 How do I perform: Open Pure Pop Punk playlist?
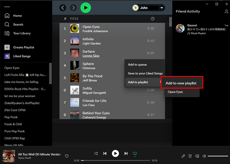[14, 131]
